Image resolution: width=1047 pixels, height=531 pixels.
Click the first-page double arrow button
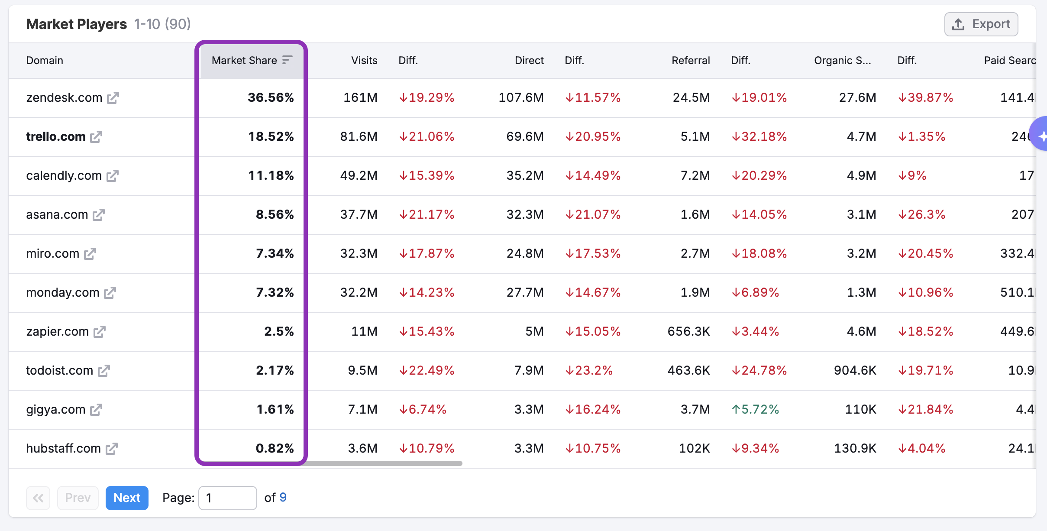point(38,498)
